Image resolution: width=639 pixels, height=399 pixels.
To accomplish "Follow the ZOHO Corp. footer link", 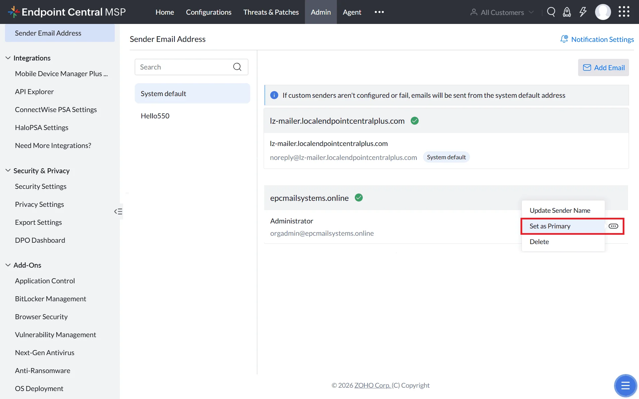I will click(x=372, y=385).
